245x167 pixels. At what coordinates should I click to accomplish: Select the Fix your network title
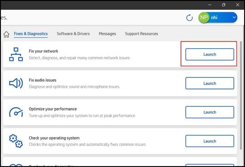[44, 51]
